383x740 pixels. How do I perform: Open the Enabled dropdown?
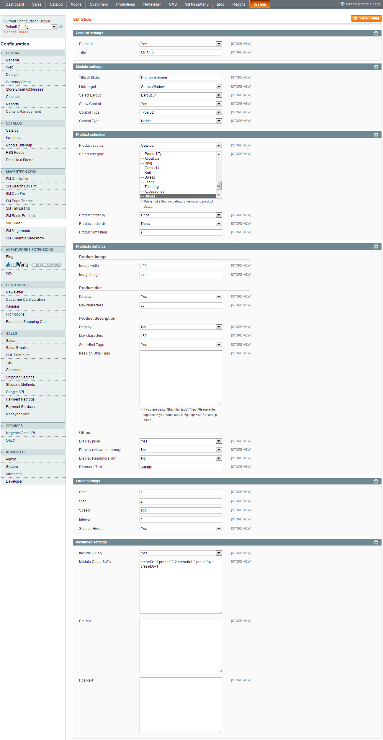pos(181,44)
